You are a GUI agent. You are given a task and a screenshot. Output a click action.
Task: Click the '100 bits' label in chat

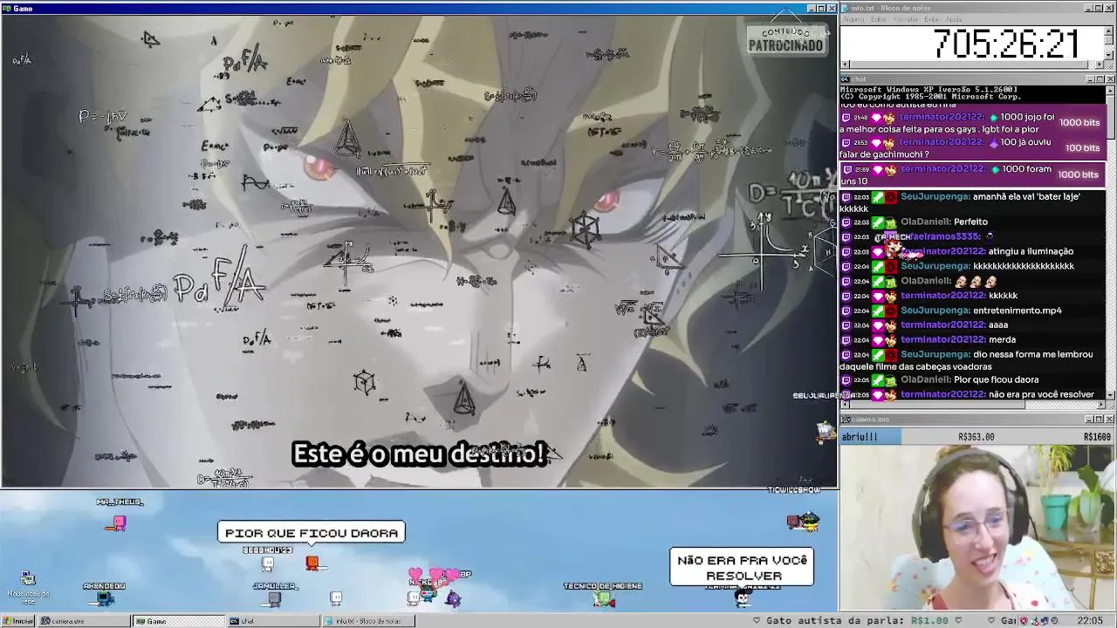[x=1082, y=148]
